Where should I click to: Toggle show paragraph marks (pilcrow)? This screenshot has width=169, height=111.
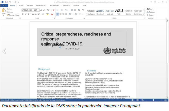coord(83,10)
